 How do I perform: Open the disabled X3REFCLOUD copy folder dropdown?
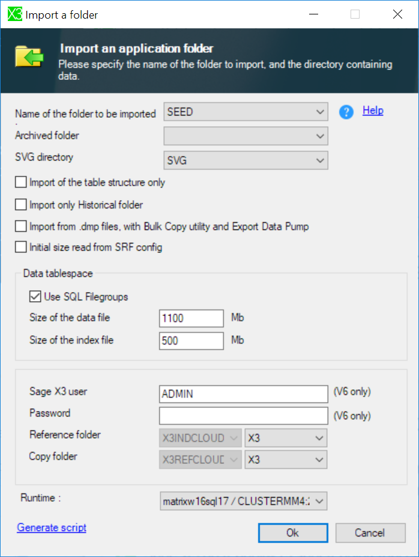pyautogui.click(x=200, y=460)
